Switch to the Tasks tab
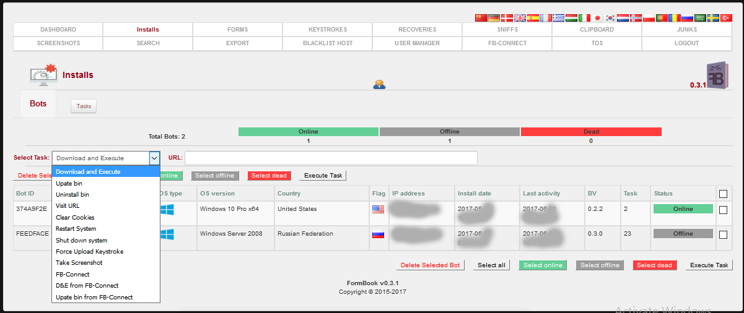The width and height of the screenshot is (744, 313). coord(84,106)
